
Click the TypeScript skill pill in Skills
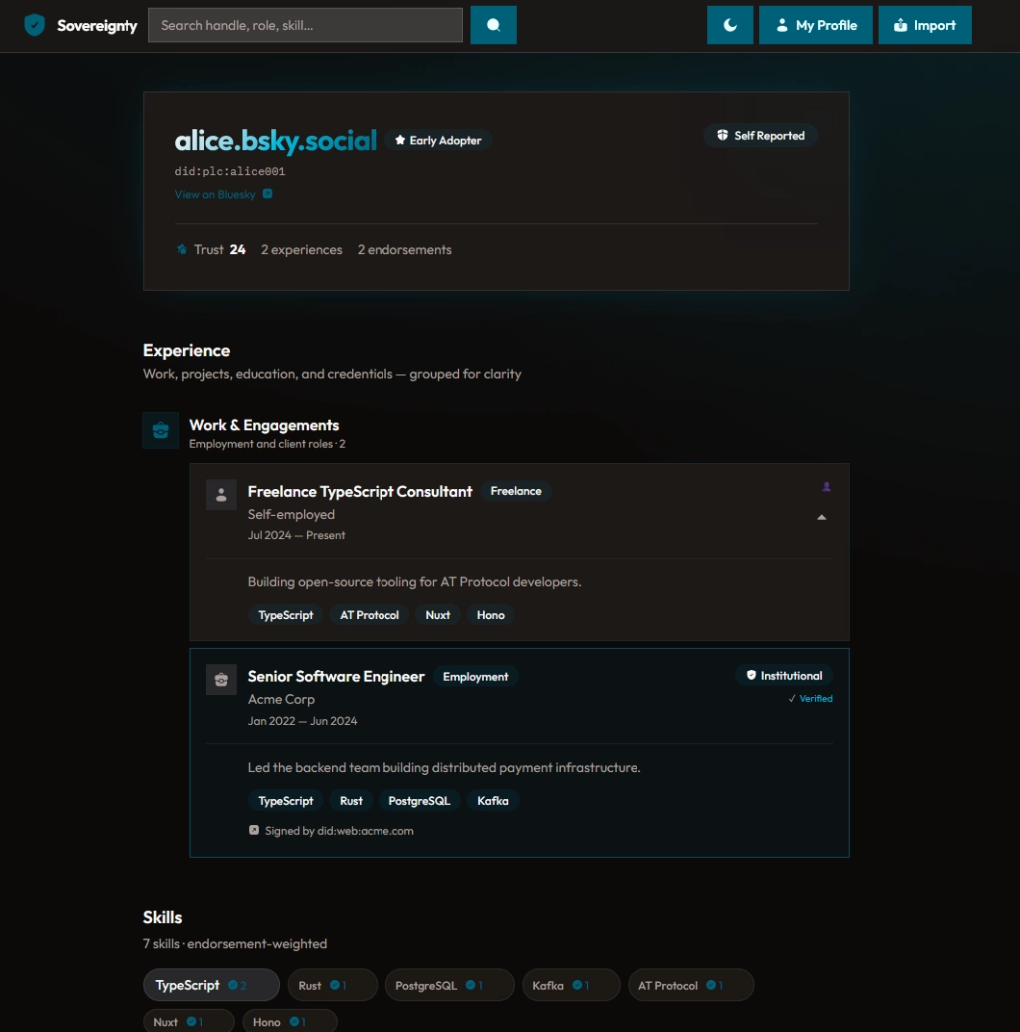coord(211,985)
